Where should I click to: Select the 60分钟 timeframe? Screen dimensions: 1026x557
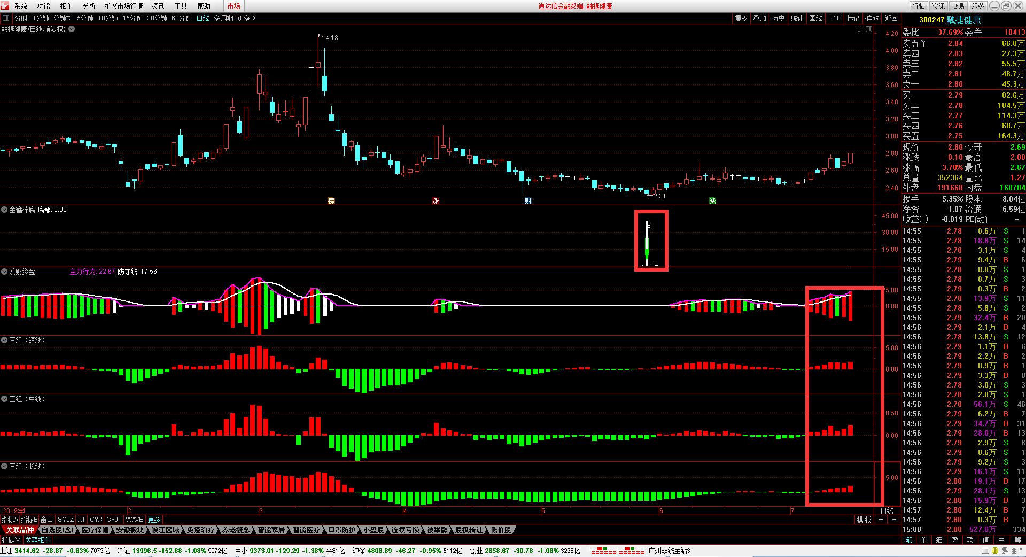[x=182, y=18]
